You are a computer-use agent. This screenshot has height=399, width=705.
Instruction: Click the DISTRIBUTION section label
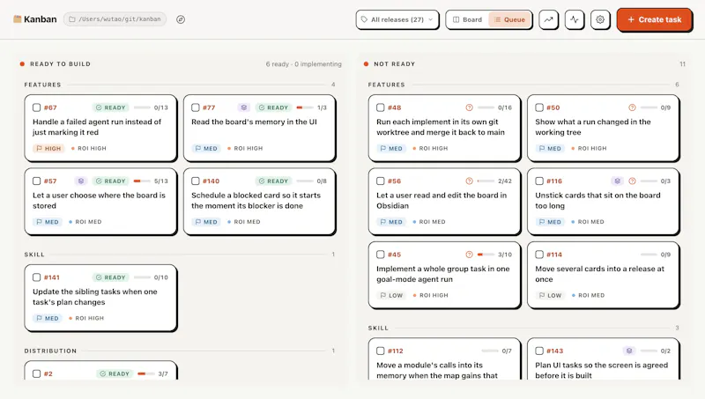tap(50, 351)
